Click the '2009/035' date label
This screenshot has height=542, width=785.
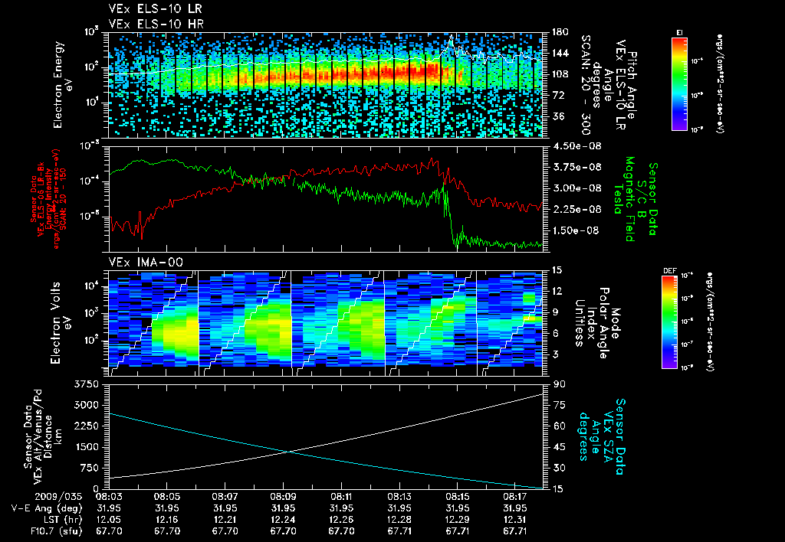point(58,497)
